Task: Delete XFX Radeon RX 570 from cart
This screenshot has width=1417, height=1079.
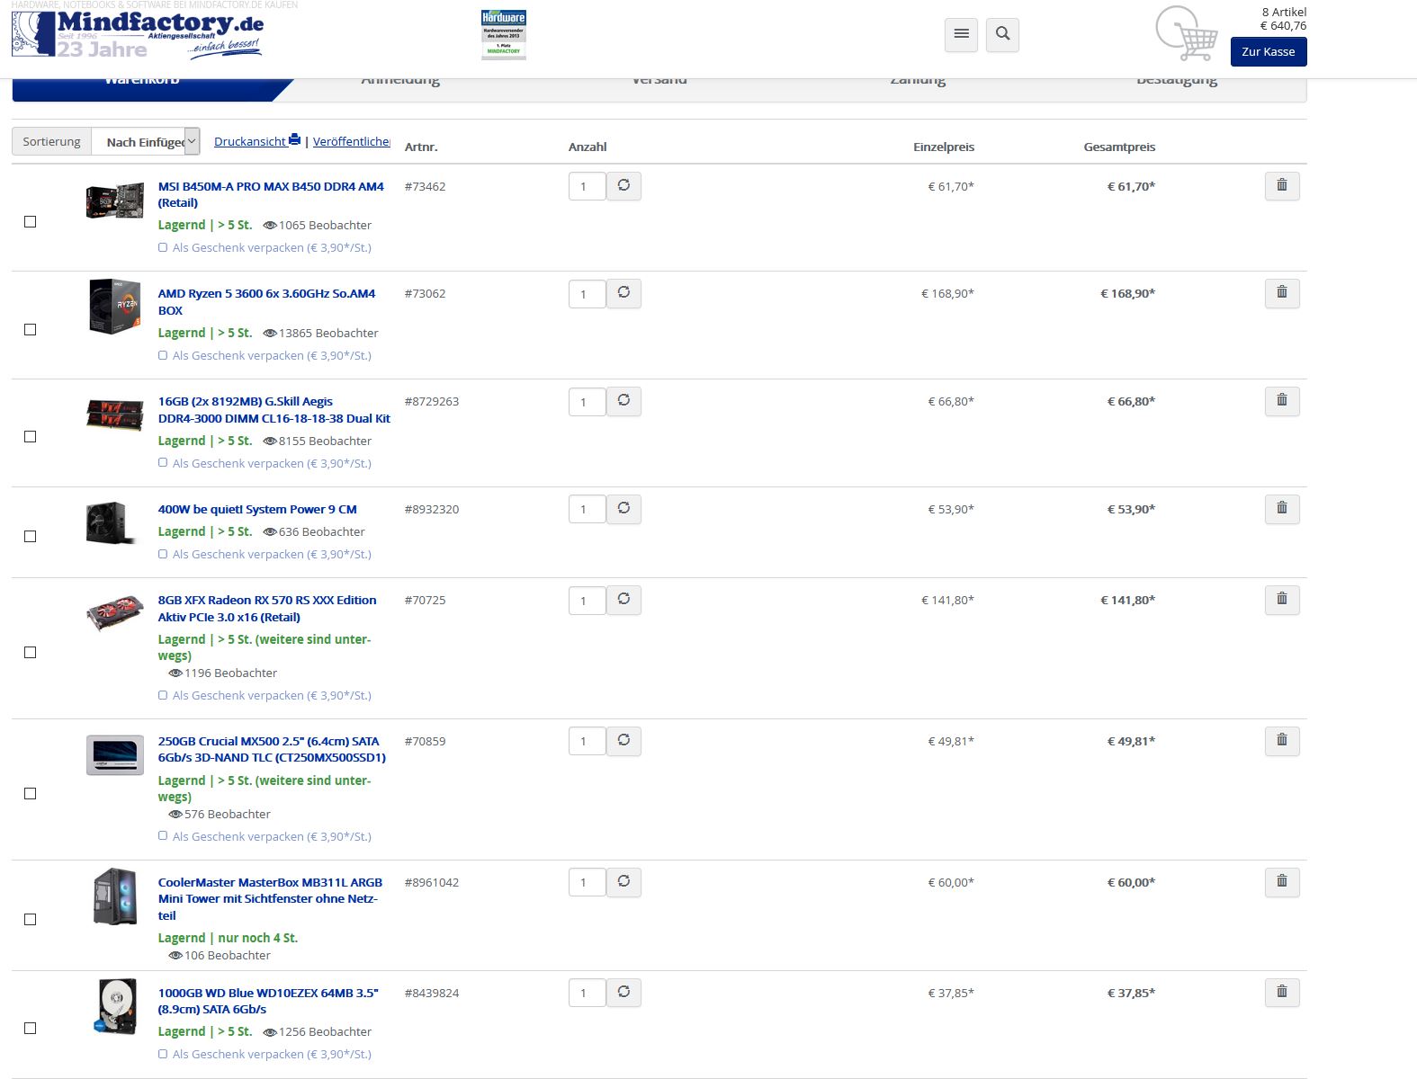Action: click(1282, 600)
